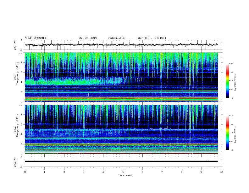Click the "-7" label on ch.2 colorbar
The height and width of the screenshot is (193, 249).
[x=232, y=150]
